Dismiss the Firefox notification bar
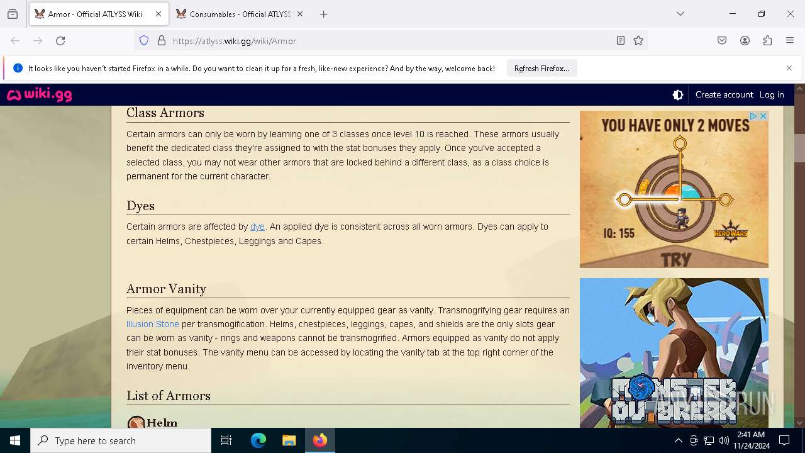Screen dimensions: 805x453 789,68
